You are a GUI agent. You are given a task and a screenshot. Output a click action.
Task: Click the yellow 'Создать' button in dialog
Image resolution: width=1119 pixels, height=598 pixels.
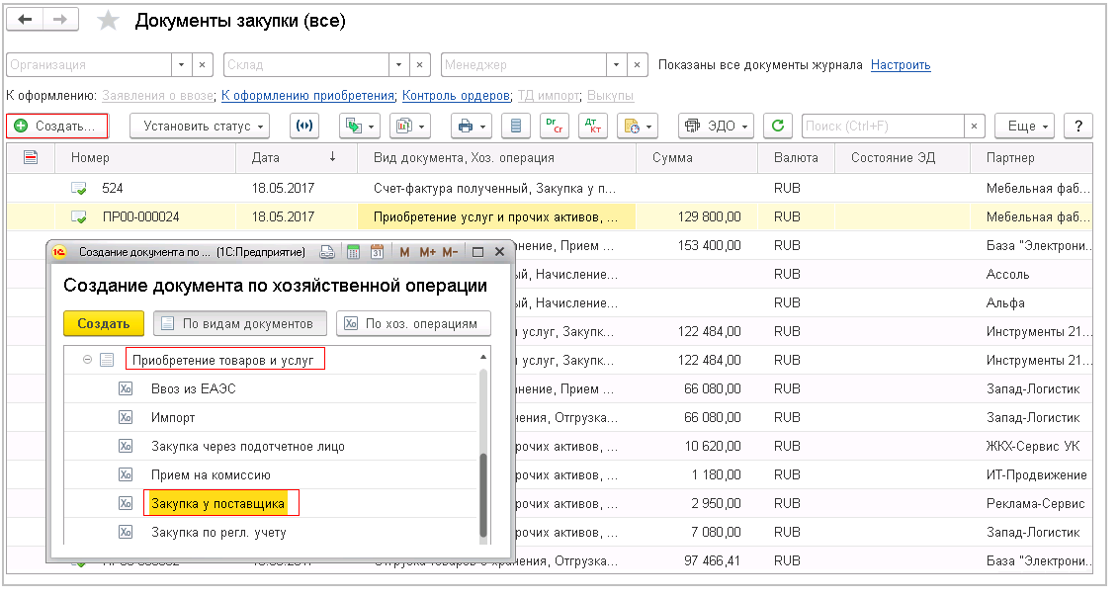[104, 323]
